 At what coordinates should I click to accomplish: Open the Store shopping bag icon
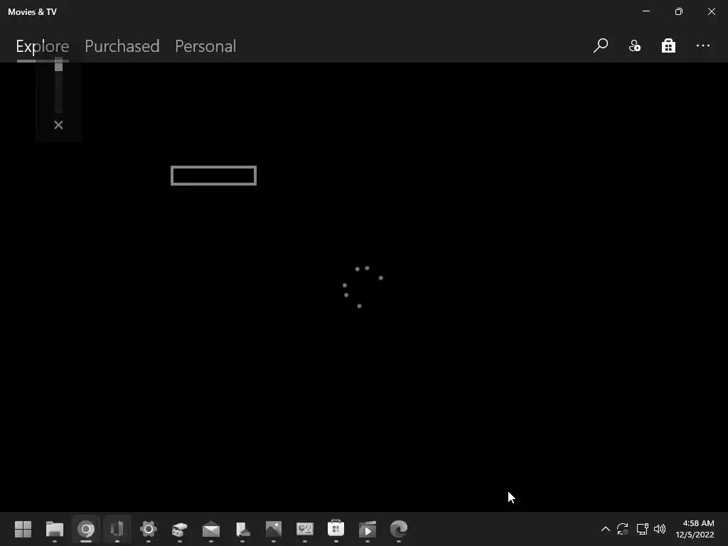[x=668, y=45]
